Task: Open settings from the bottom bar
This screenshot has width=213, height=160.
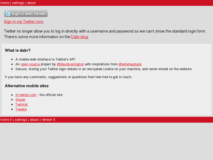Action: click(x=21, y=120)
